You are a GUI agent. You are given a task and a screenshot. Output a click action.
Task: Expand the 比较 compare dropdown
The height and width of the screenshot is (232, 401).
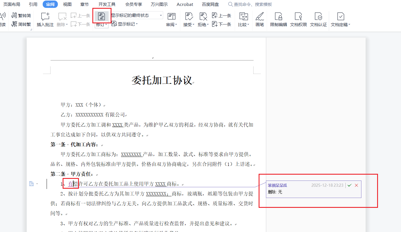[243, 24]
